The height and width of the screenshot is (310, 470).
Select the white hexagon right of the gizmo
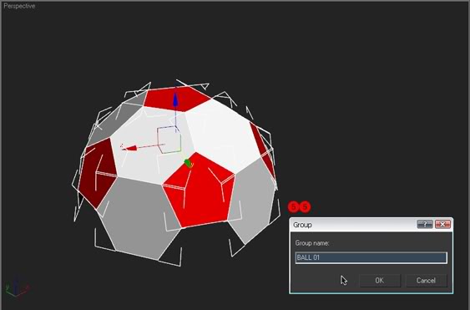point(221,136)
